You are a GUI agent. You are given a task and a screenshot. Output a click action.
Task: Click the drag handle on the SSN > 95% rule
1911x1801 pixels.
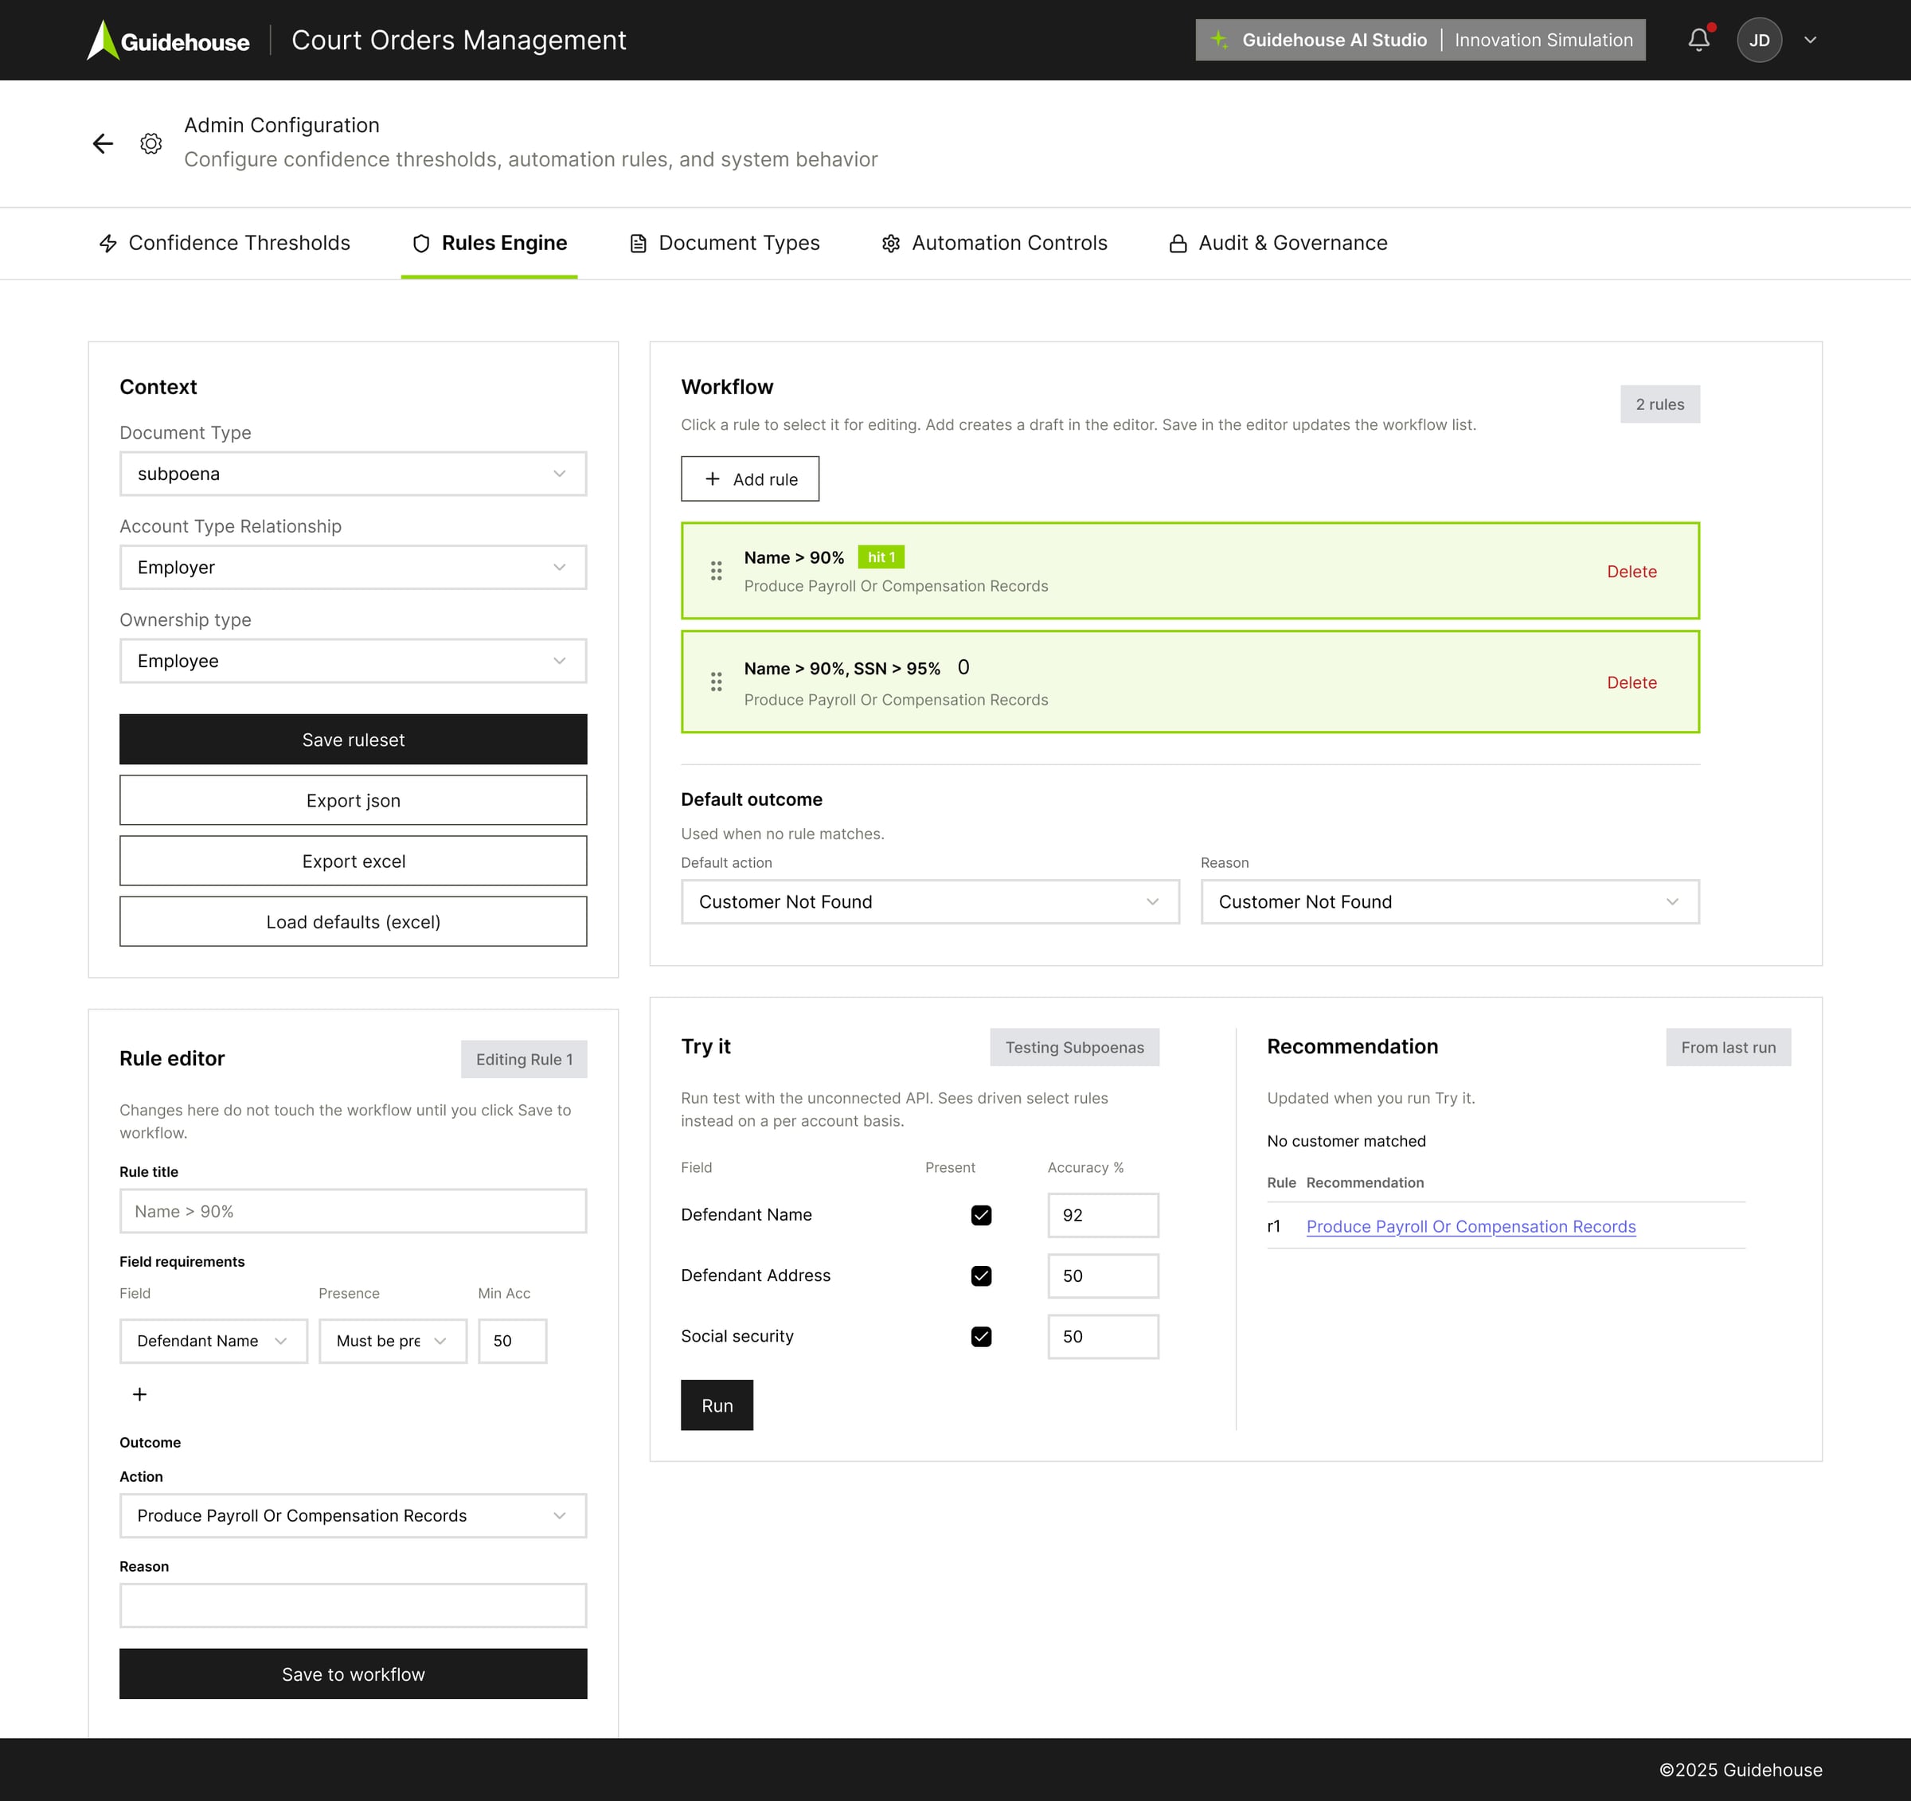point(716,682)
